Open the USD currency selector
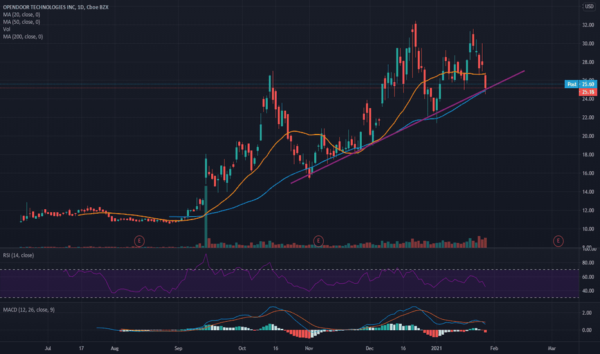 click(x=589, y=6)
